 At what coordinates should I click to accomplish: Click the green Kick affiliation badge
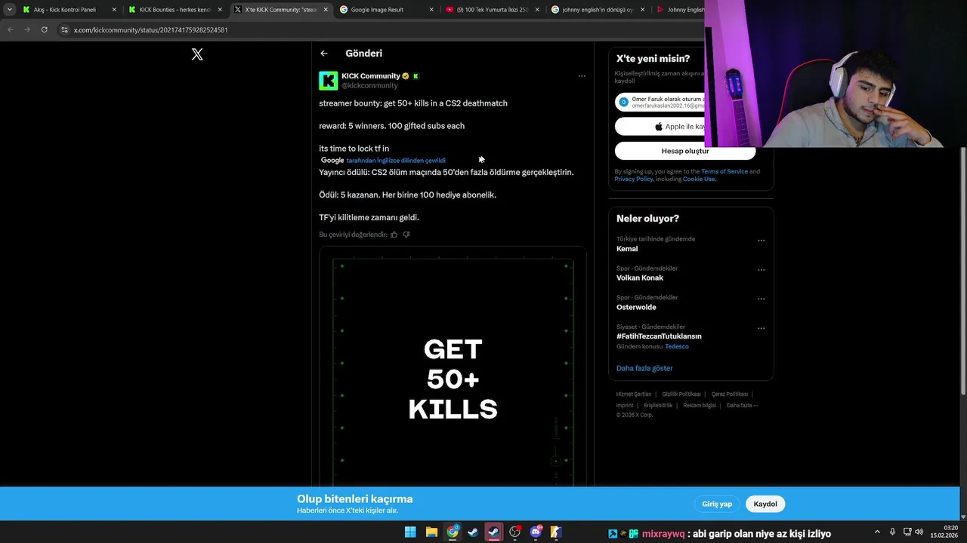click(416, 76)
